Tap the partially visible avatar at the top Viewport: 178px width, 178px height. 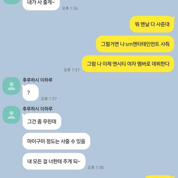tap(12, 2)
